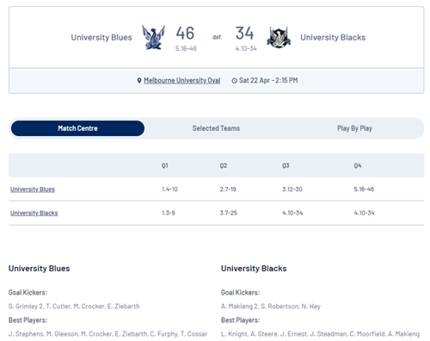Image resolution: width=430 pixels, height=341 pixels.
Task: Click the University Blacks shield logo
Action: click(279, 38)
